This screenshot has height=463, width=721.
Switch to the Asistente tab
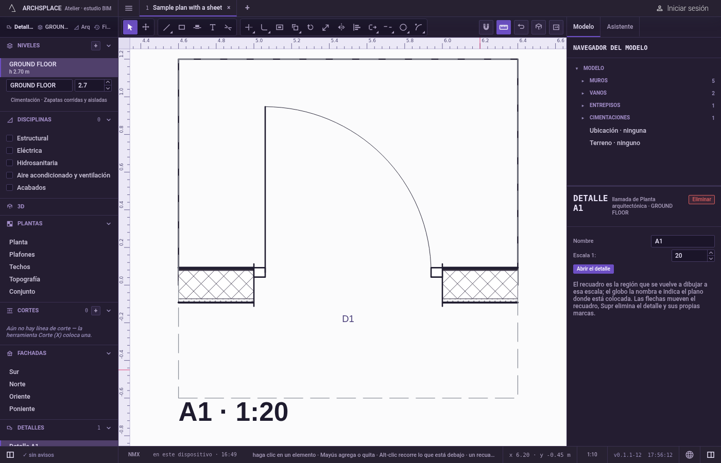(x=620, y=27)
